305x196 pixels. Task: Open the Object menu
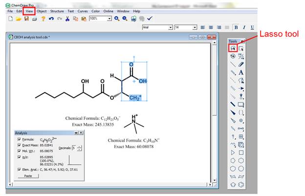(42, 11)
